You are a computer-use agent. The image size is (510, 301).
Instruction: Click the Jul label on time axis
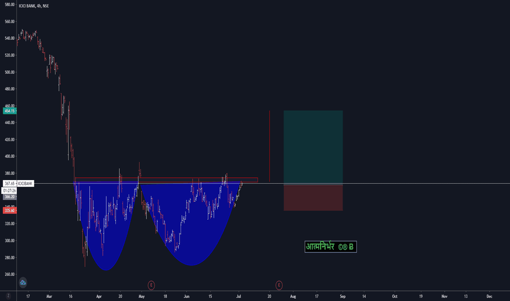coord(239,296)
